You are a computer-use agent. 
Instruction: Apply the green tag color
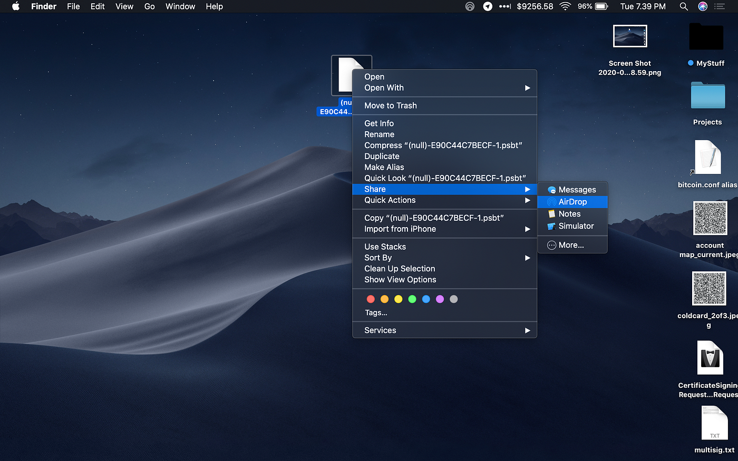pyautogui.click(x=412, y=299)
